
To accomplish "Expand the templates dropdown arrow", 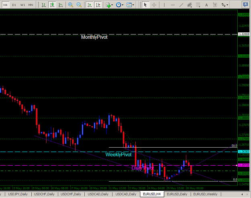I will click(133, 5).
